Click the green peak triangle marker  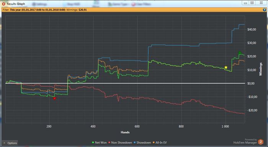[x=240, y=53]
